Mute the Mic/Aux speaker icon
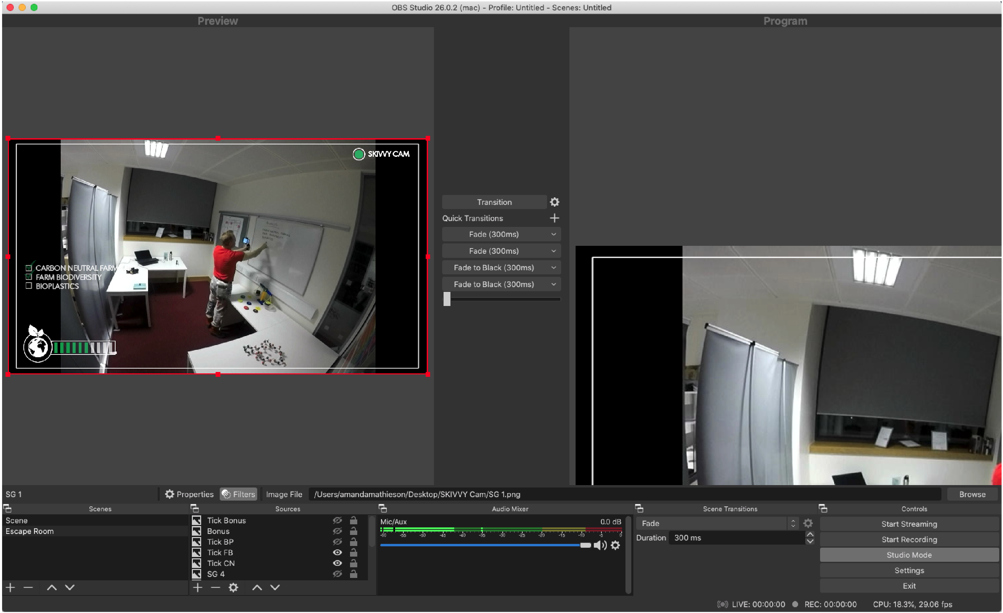This screenshot has height=613, width=1003. [600, 545]
